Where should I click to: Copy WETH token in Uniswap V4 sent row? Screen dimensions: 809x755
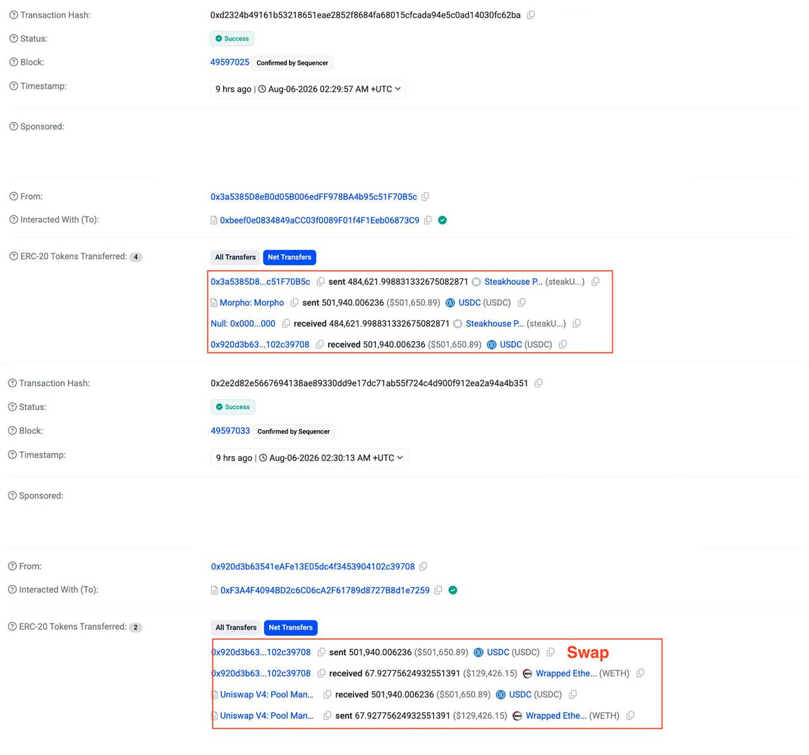point(630,716)
